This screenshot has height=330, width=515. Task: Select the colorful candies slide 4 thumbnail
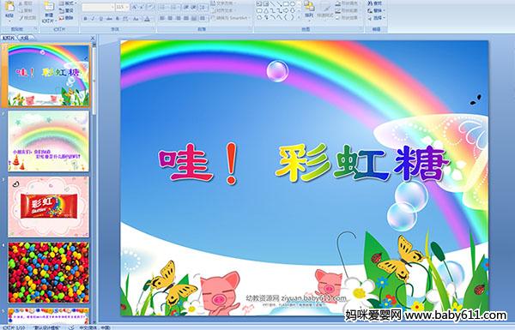pyautogui.click(x=49, y=273)
